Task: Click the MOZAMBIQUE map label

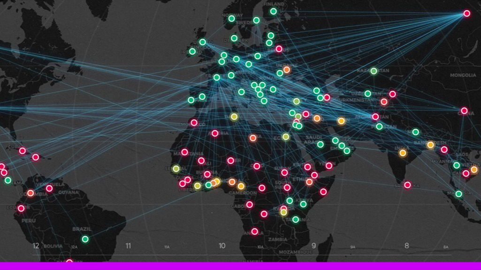Action: [x=296, y=252]
